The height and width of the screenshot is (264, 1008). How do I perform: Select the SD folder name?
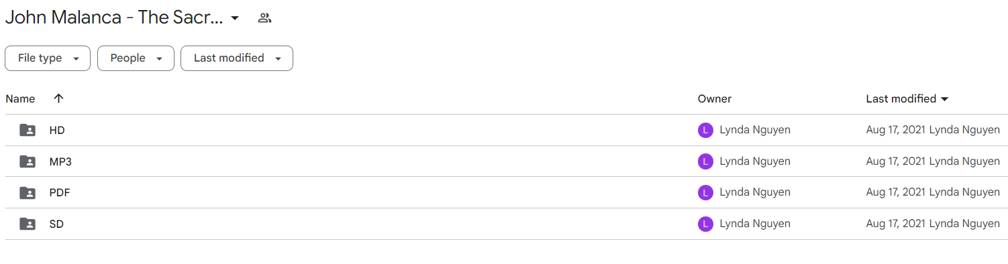(x=56, y=224)
